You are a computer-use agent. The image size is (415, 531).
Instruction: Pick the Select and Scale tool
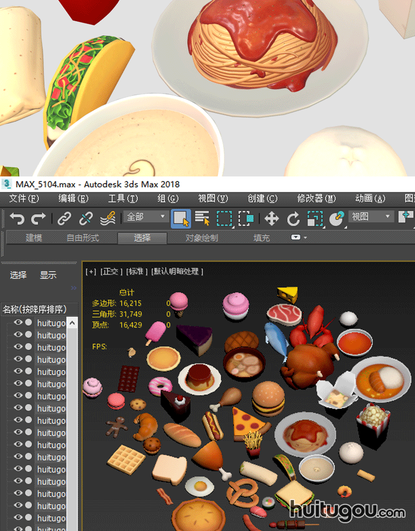(315, 218)
